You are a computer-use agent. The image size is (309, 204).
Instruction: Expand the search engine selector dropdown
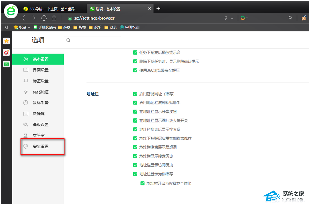click(x=247, y=18)
